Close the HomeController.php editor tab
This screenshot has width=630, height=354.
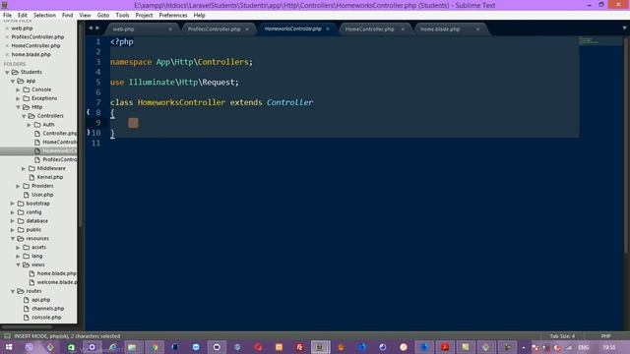[403, 29]
